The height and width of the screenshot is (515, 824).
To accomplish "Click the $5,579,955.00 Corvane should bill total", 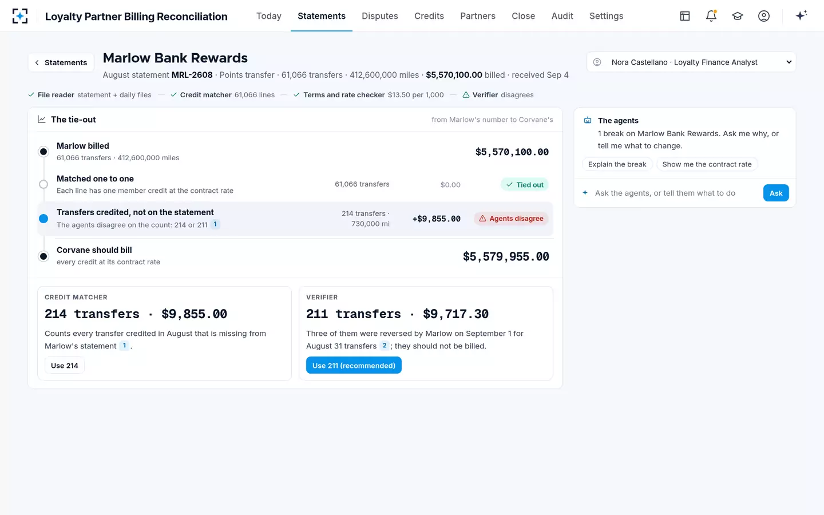I will pyautogui.click(x=506, y=256).
